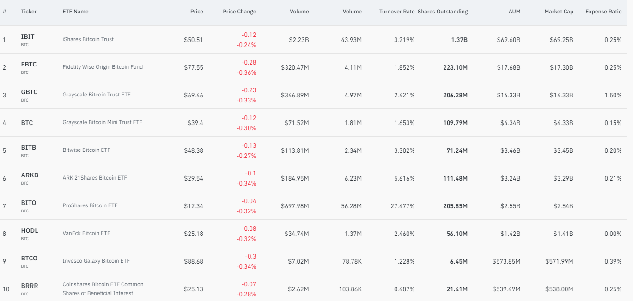Open ARK 21Shares Bitcoin ETF
This screenshot has height=301, width=633.
click(x=95, y=178)
